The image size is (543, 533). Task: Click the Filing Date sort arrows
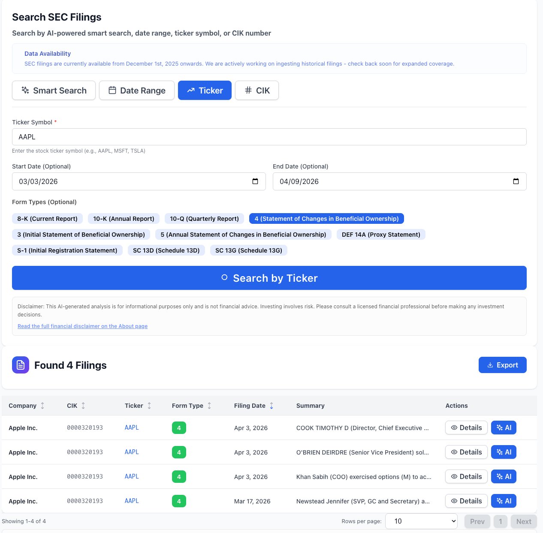pos(271,405)
